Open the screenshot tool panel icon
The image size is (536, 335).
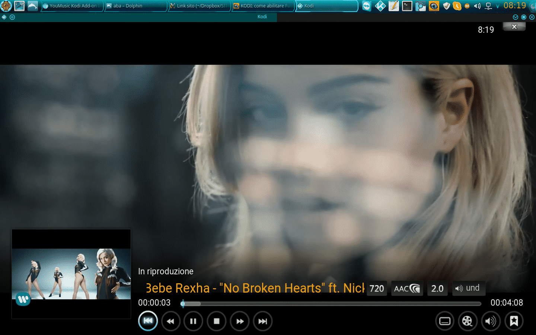click(x=420, y=6)
